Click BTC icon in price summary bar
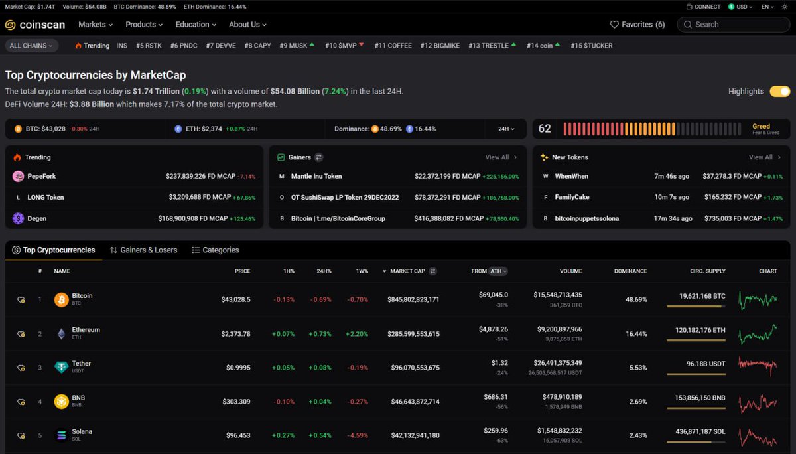This screenshot has height=454, width=796. click(18, 129)
